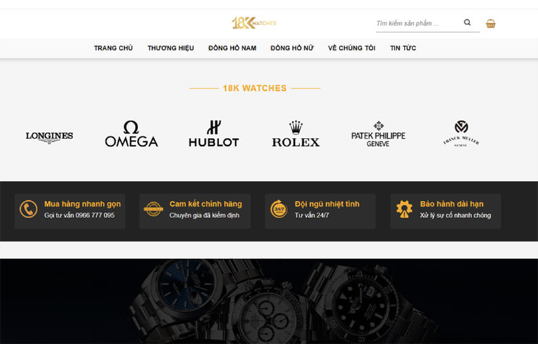Screen dimensions: 538x344
Task: Click the search magnifier icon
Action: pos(467,23)
